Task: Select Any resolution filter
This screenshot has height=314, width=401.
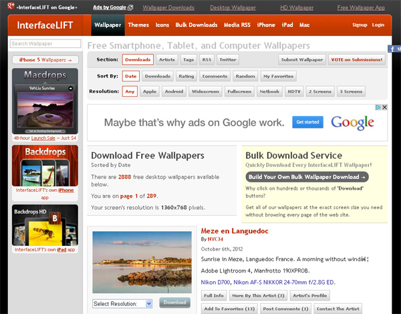Action: pos(130,92)
